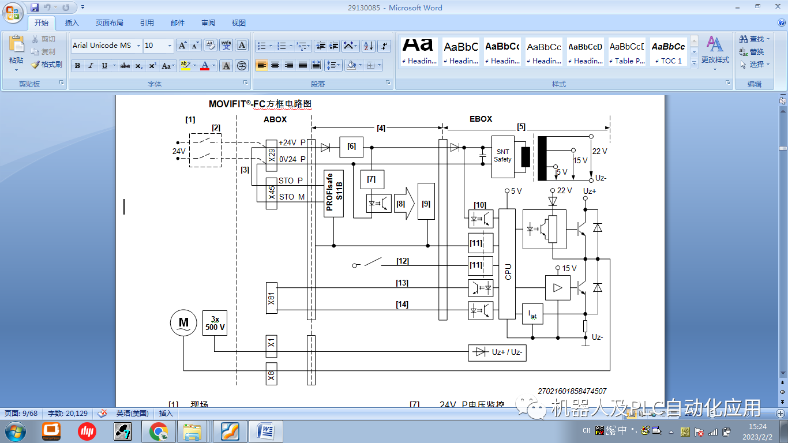The image size is (788, 443).
Task: Click the strikethrough icon
Action: click(x=125, y=66)
